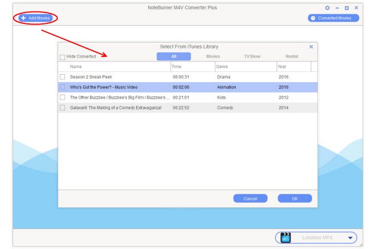Minimize the NoteBurner window
Viewport: 376px width, 249px height.
(337, 8)
